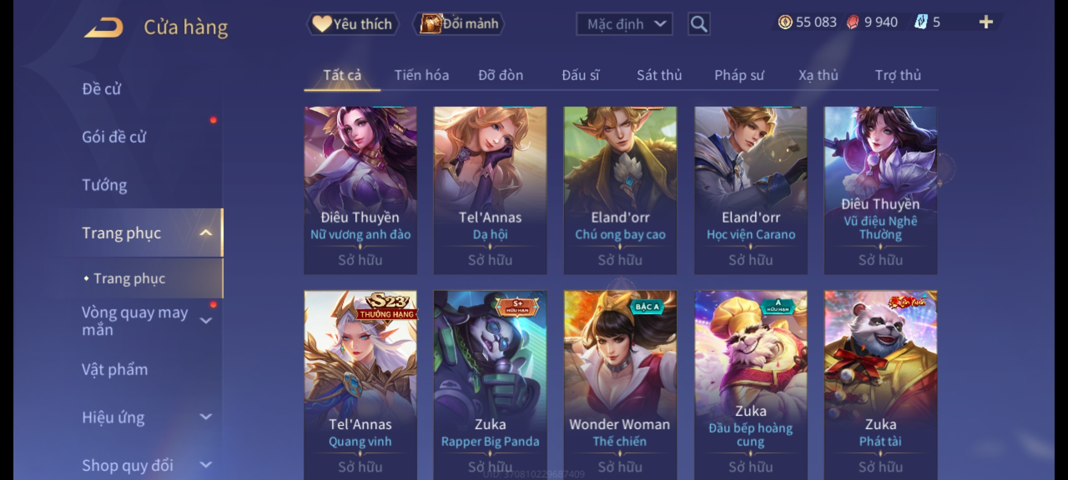The height and width of the screenshot is (480, 1068).
Task: Switch to the Sát thủ tab
Action: [x=659, y=75]
